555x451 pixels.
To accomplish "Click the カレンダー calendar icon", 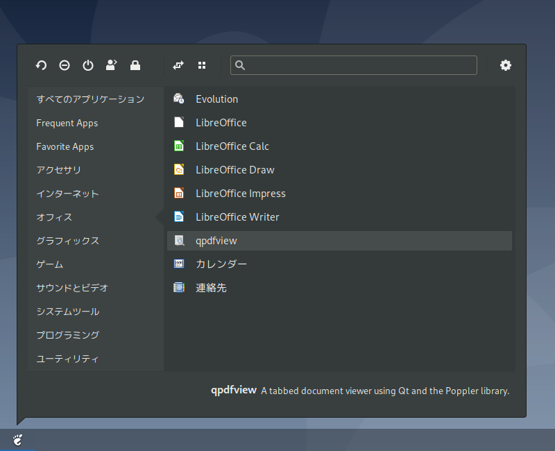I will point(179,264).
